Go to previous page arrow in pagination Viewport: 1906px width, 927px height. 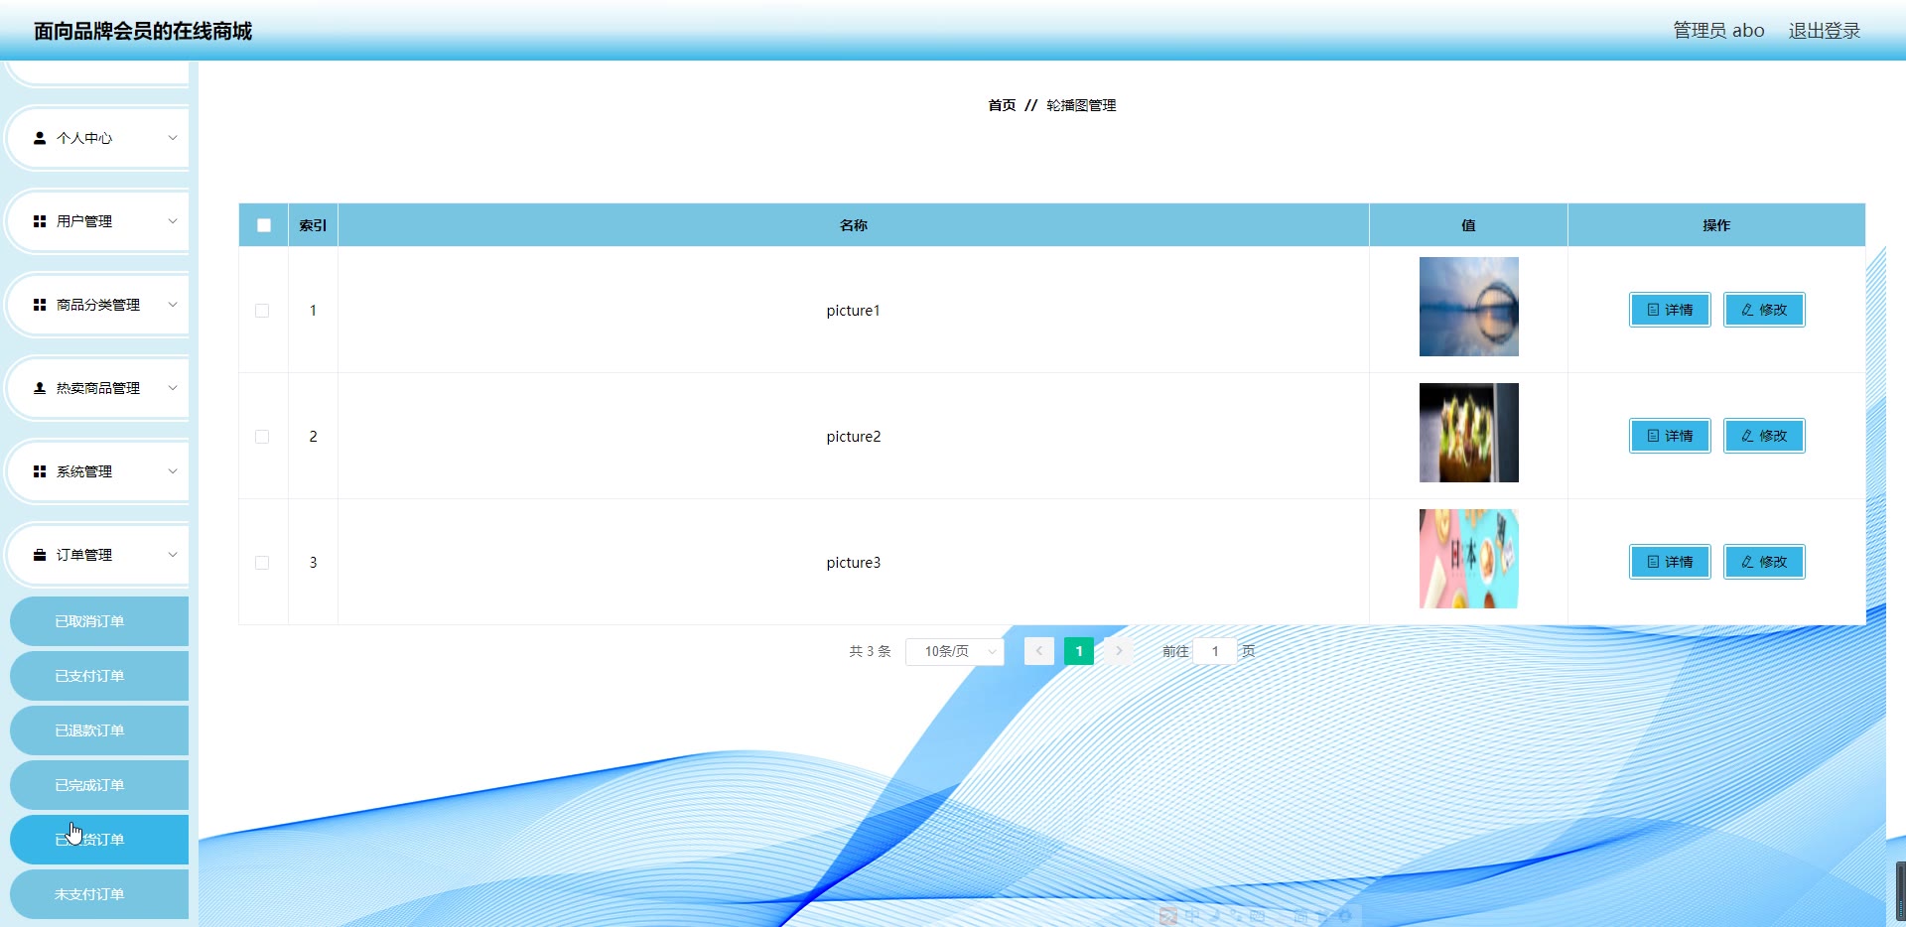[x=1039, y=651]
